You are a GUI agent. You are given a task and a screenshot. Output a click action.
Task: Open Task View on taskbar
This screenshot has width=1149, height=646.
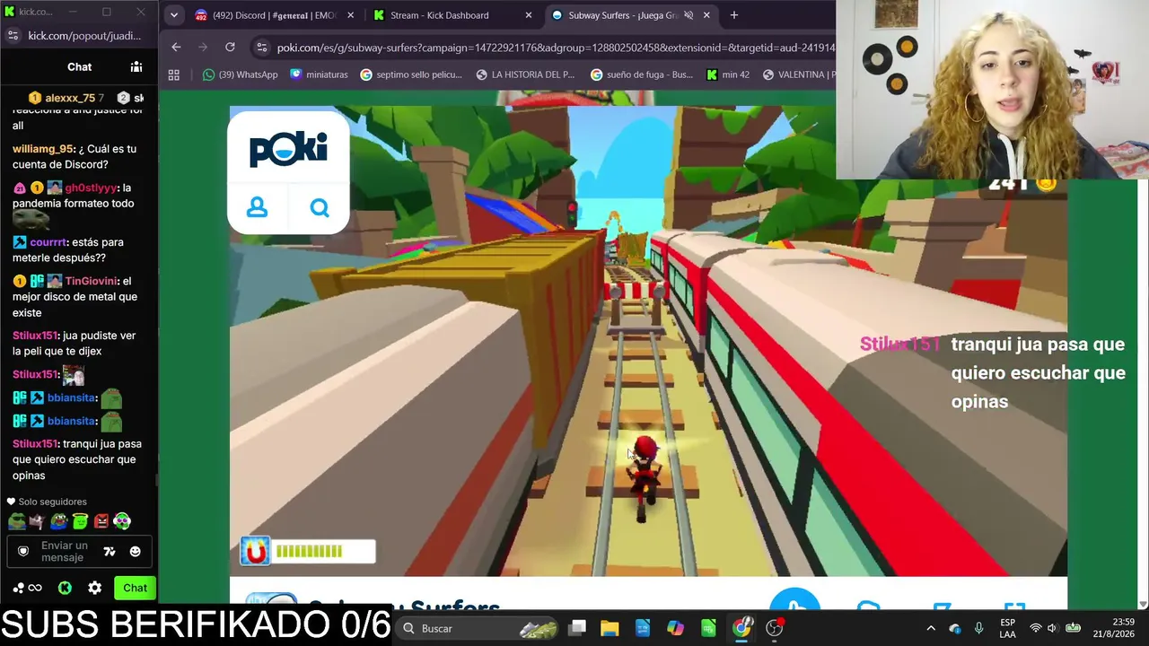coord(577,628)
